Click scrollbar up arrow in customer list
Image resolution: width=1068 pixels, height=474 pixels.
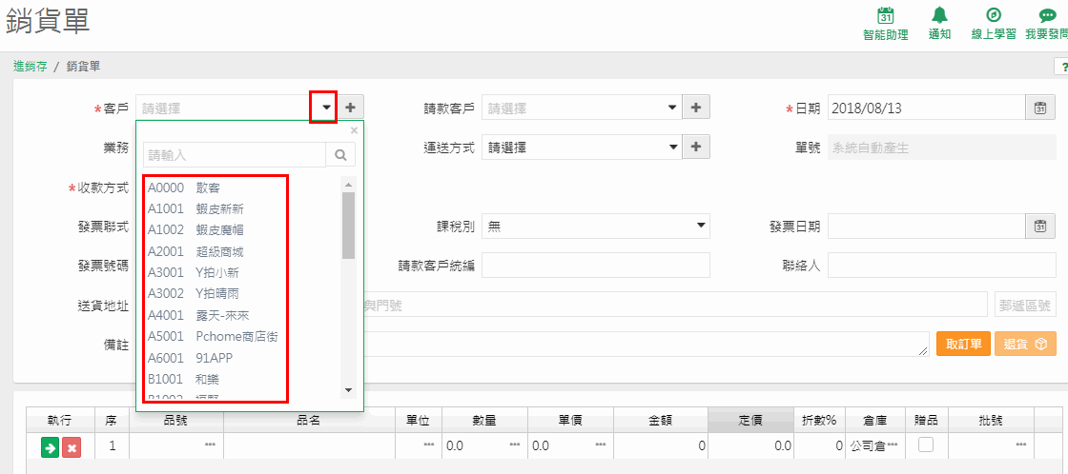pos(348,185)
